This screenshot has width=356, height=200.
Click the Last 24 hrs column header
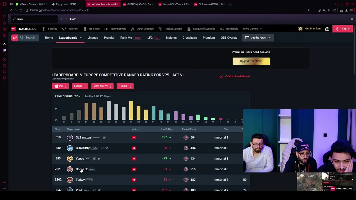[167, 129]
